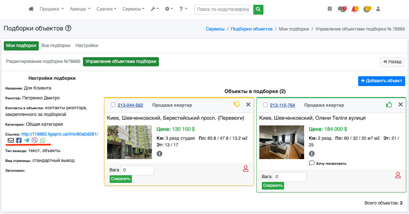Viewport: 409px width, 214px height.
Task: Open the notifications bell icon
Action: pos(354,9)
